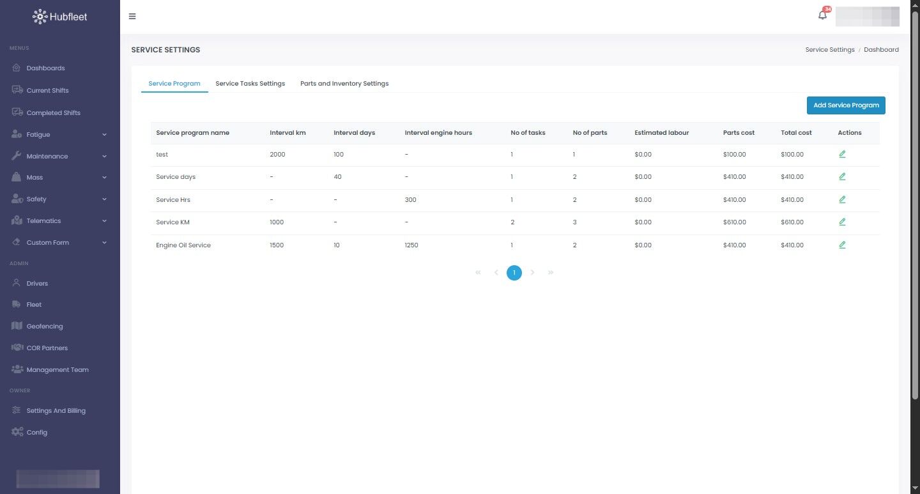Image resolution: width=920 pixels, height=494 pixels.
Task: Click the 'Total cost' column header
Action: [796, 133]
